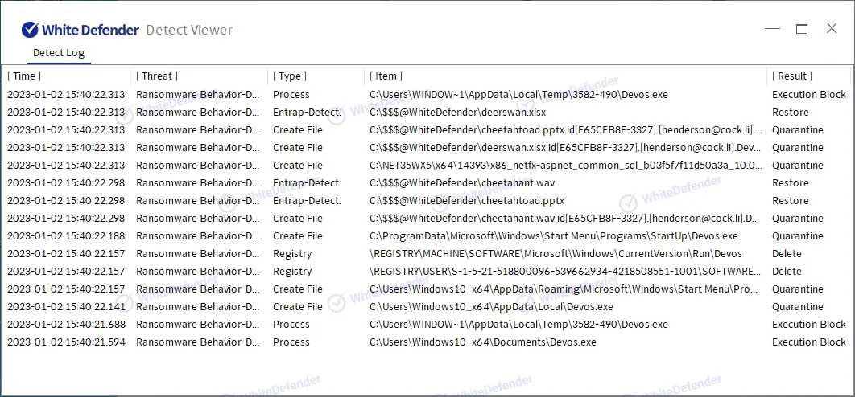Select the REGISTRY\USER S-1-5-21 Delete row
The height and width of the screenshot is (397, 855).
pos(565,272)
